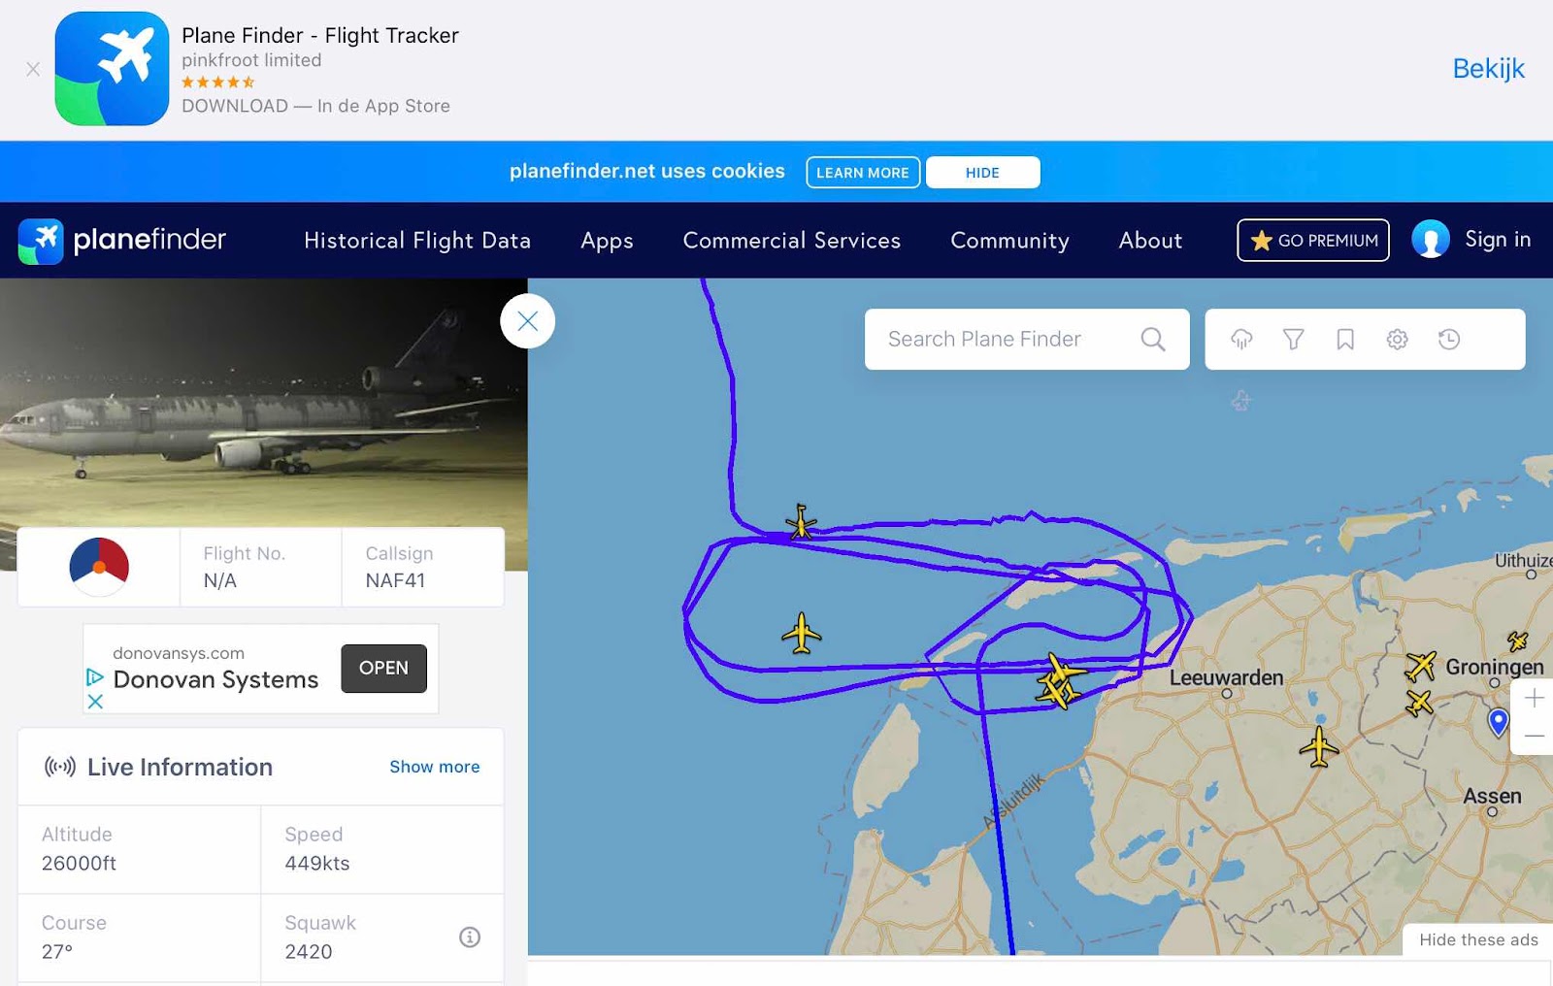Image resolution: width=1553 pixels, height=986 pixels.
Task: Click Leeuwarden city label on map
Action: coord(1226,677)
